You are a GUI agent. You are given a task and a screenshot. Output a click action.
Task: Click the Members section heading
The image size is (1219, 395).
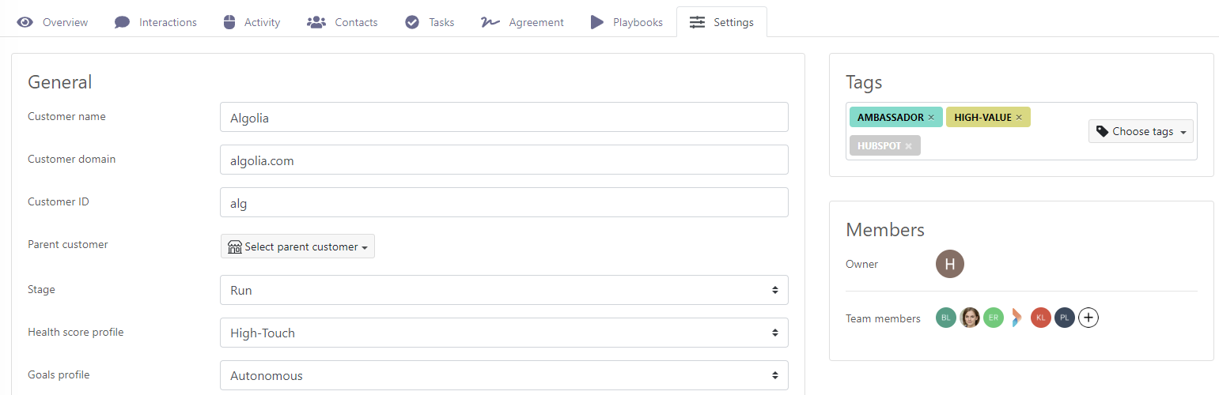click(x=885, y=229)
